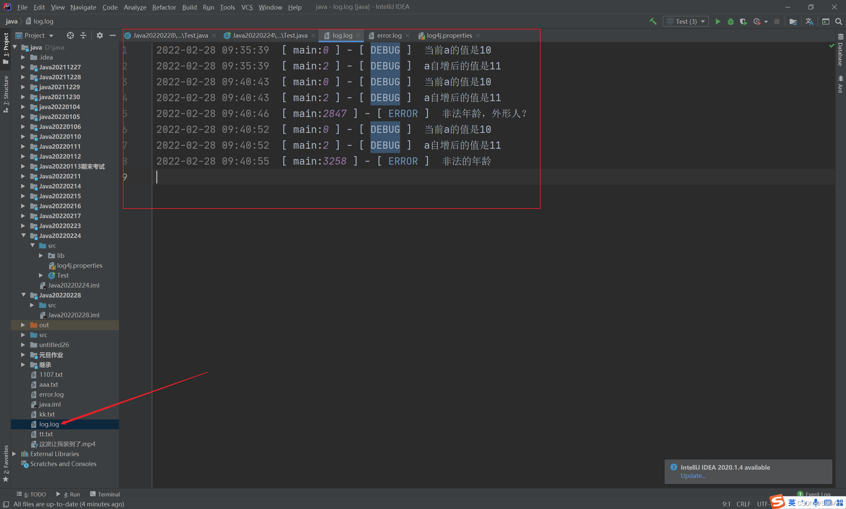Open the Project view selector dropdown
Screen dimensions: 846x509
click(35, 35)
